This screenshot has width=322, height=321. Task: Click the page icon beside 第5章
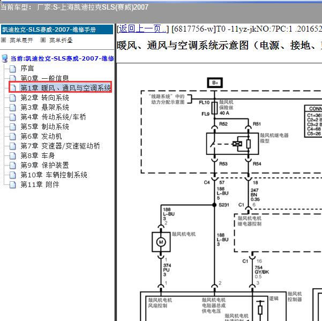point(13,126)
